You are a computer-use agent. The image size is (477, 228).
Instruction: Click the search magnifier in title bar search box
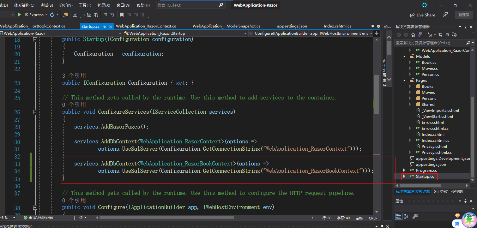221,5
